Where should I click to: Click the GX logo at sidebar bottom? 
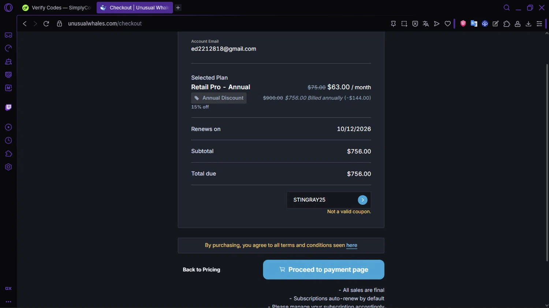click(x=8, y=288)
